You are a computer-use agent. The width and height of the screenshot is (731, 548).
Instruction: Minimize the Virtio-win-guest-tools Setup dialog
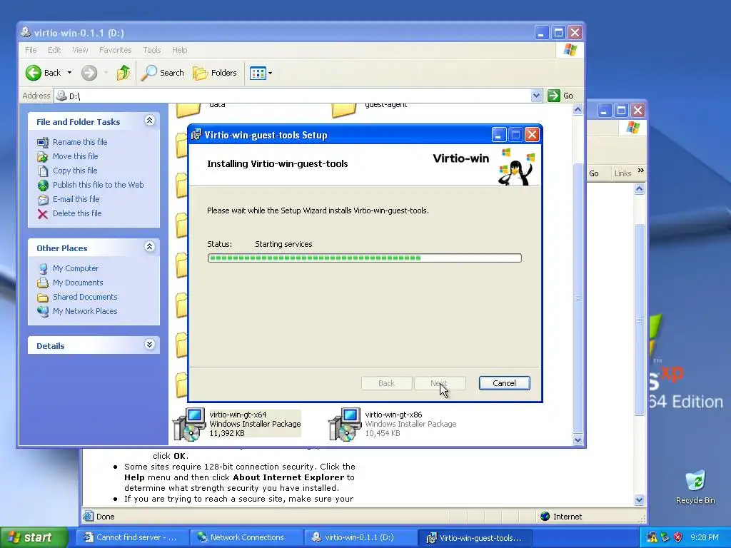coord(499,135)
